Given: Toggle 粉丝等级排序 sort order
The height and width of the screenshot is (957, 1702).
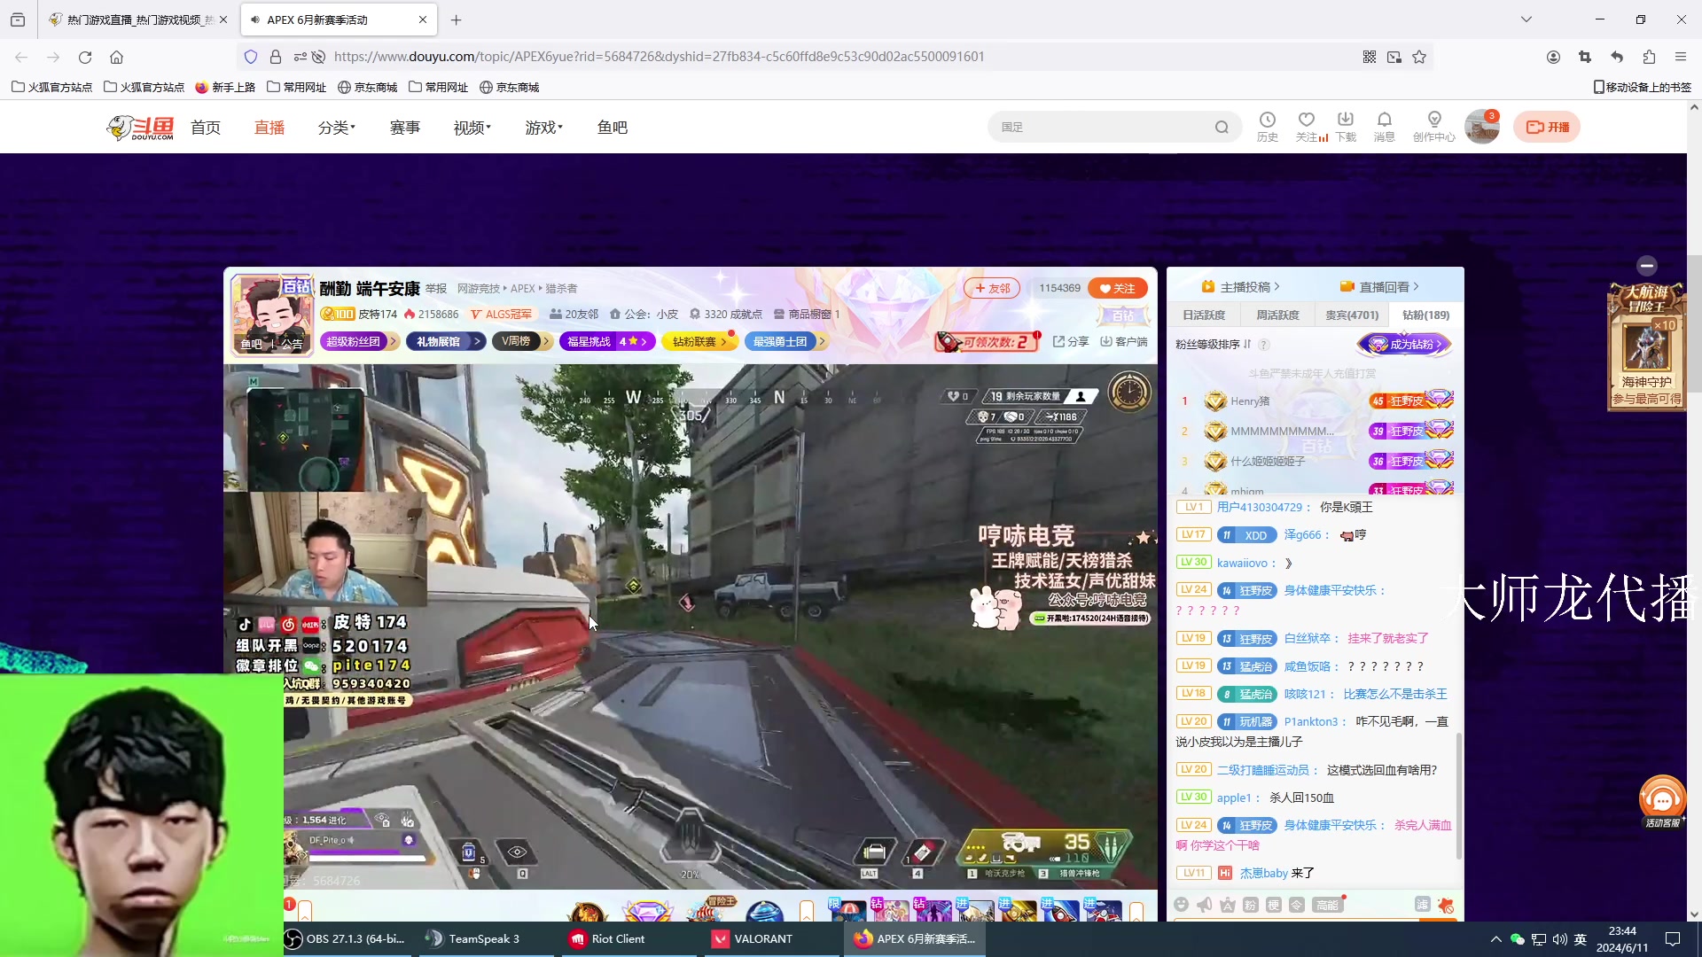Looking at the screenshot, I should 1213,345.
